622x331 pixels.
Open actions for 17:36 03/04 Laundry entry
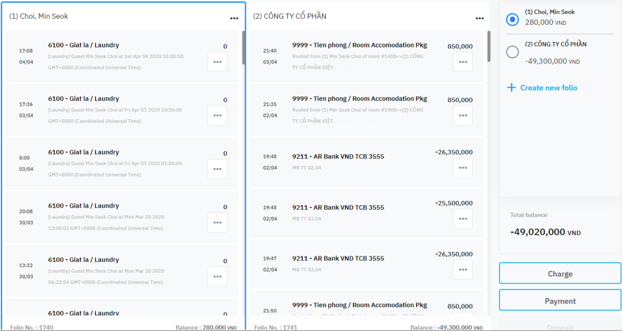tap(217, 115)
